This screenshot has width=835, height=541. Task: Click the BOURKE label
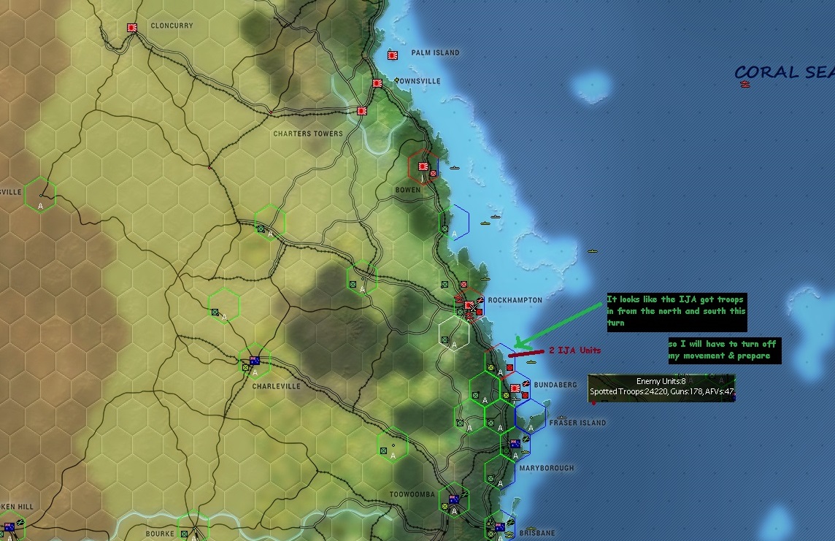[x=160, y=534]
